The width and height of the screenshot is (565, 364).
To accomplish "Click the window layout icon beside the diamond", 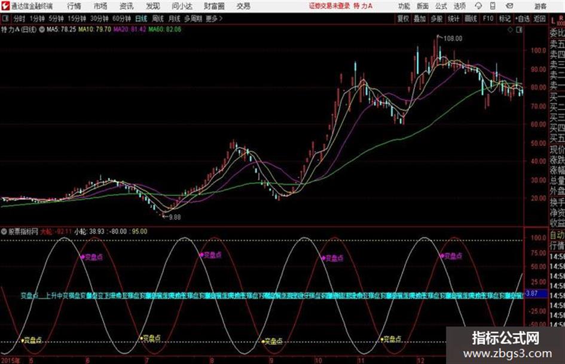I will click(519, 30).
